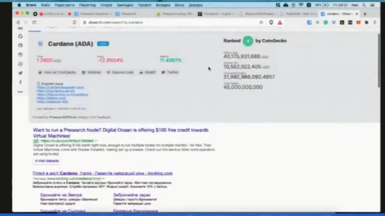The image size is (385, 216).
Task: Click the Twitter button in Cardano card
Action: pos(170,73)
